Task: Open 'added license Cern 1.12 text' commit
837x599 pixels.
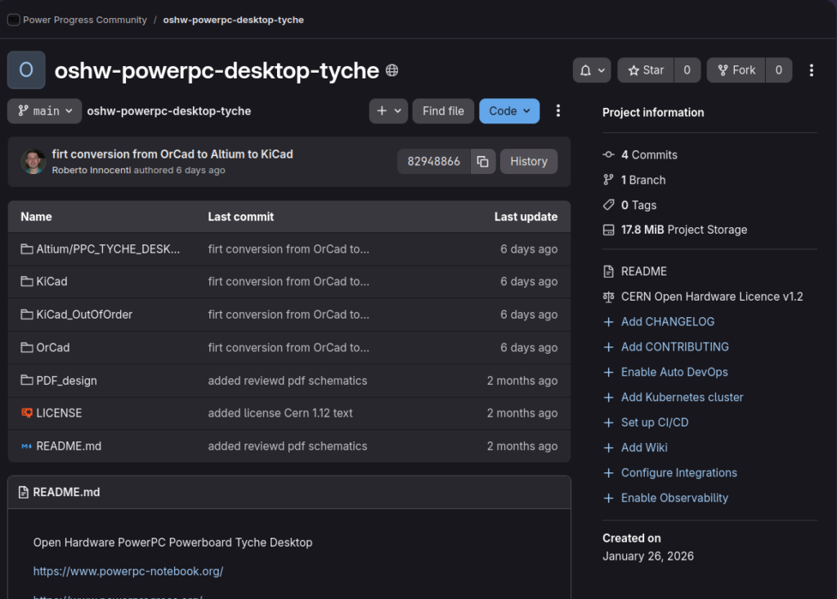Action: 280,413
